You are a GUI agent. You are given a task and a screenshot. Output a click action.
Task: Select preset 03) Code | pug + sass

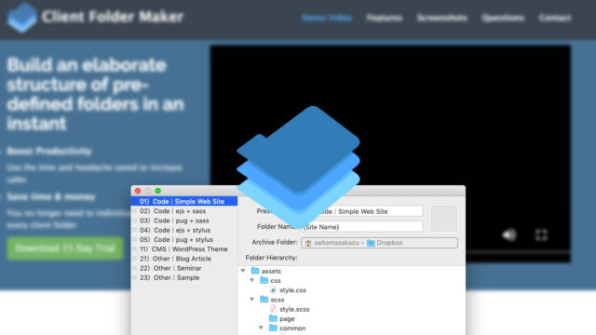[x=184, y=221]
